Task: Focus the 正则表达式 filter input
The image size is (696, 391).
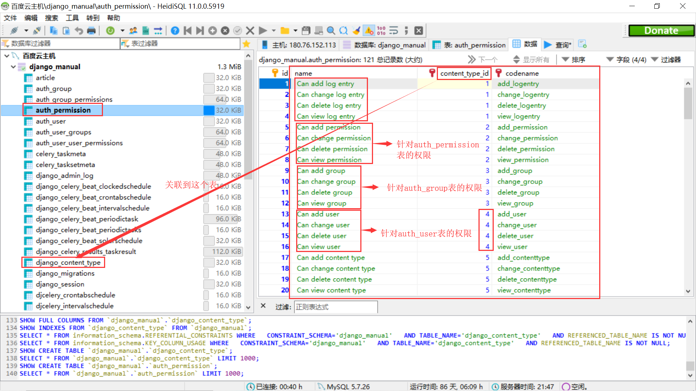Action: (336, 307)
